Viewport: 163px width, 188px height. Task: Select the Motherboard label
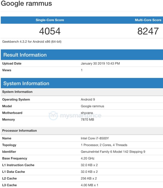coord(12,113)
